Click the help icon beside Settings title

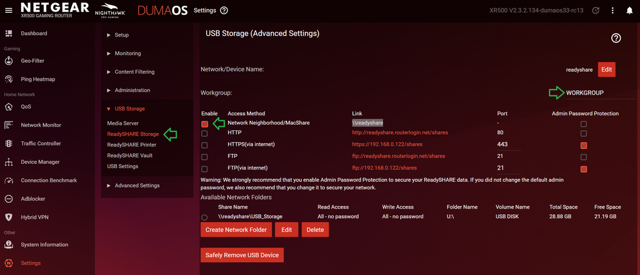coord(224,11)
